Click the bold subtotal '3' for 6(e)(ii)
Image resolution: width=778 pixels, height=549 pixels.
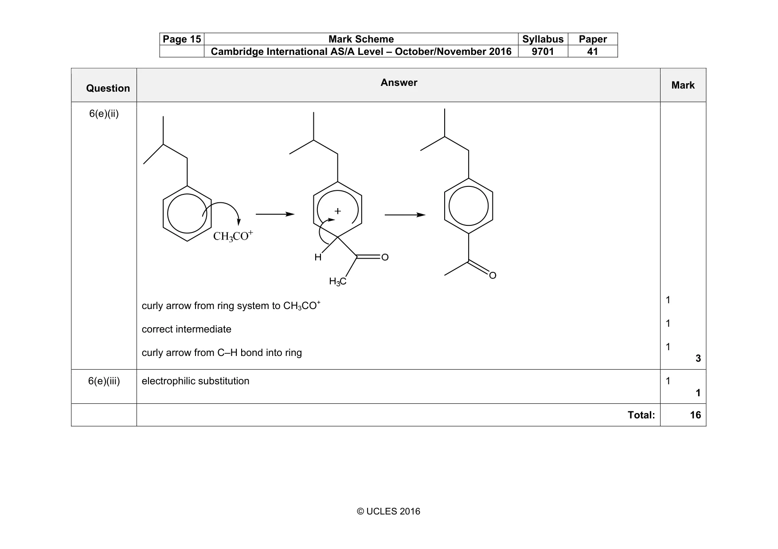[x=698, y=359]
